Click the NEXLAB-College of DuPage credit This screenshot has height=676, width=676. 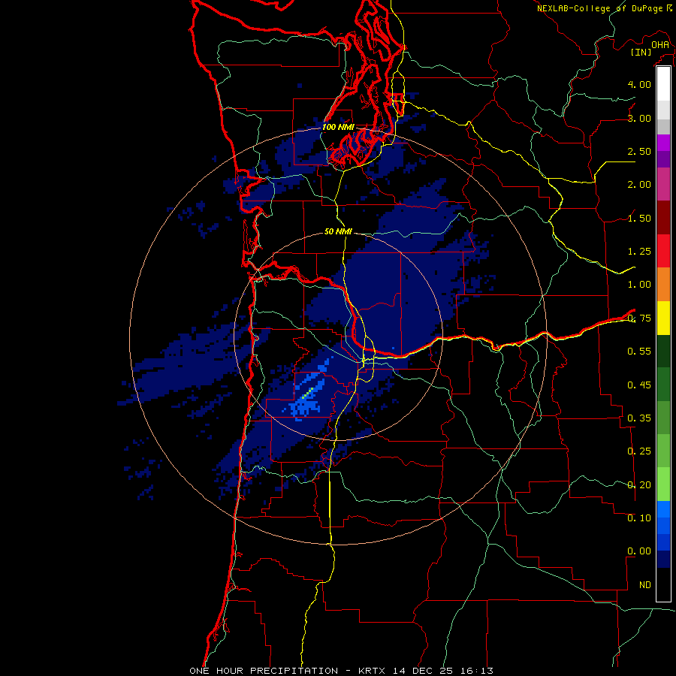[x=599, y=8]
